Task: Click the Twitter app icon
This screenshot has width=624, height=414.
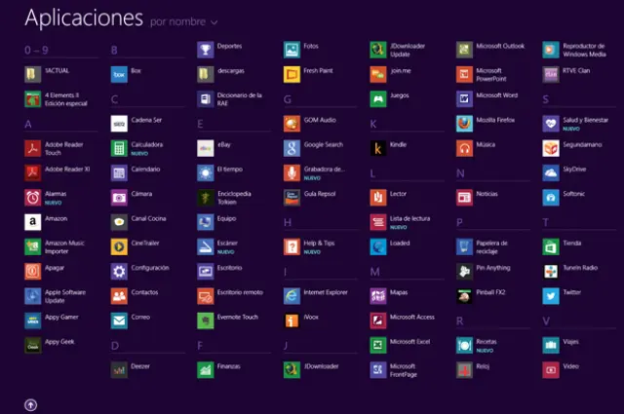Action: tap(551, 294)
